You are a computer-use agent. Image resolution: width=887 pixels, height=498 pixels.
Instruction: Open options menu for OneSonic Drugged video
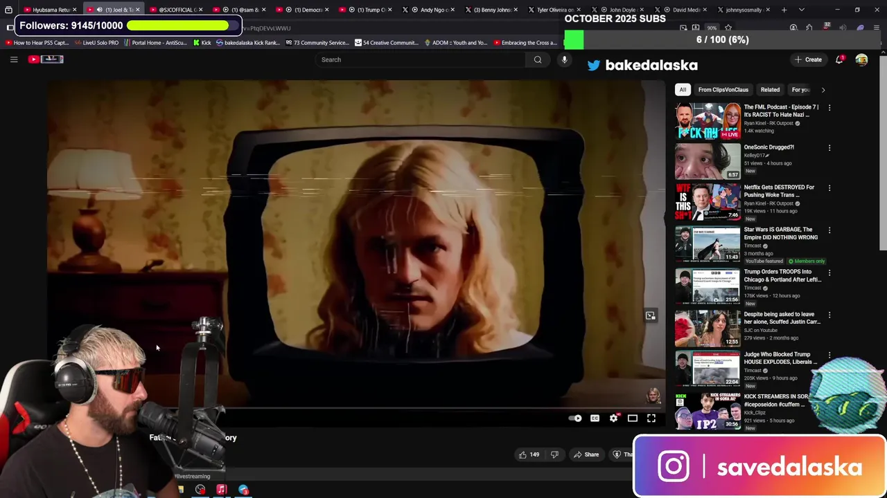pos(829,147)
